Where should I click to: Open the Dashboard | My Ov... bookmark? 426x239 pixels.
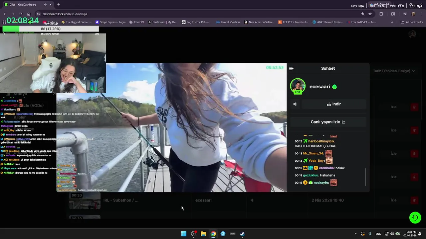point(162,22)
